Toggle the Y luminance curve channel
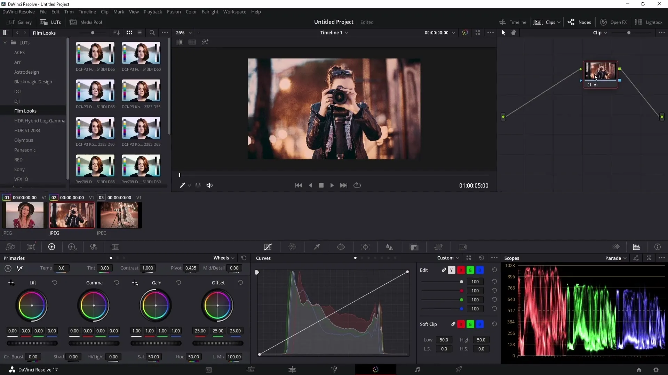 452,270
